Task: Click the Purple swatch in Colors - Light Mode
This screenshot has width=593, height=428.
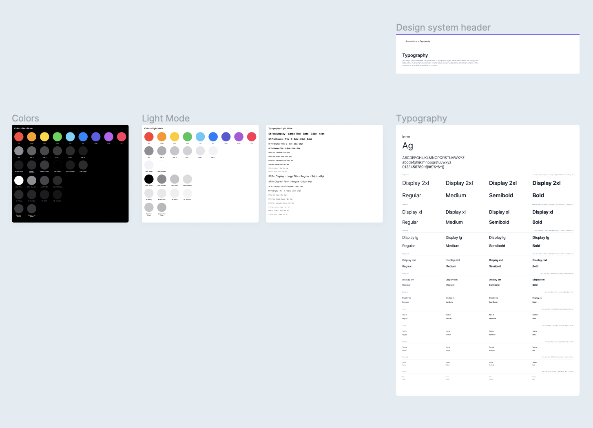Action: point(239,137)
